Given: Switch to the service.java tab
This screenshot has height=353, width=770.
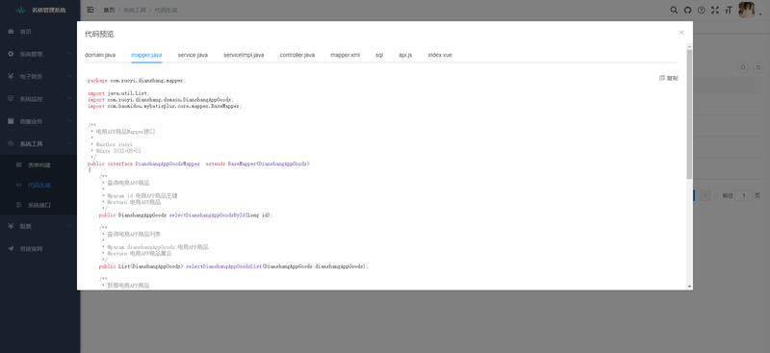Looking at the screenshot, I should pyautogui.click(x=192, y=55).
